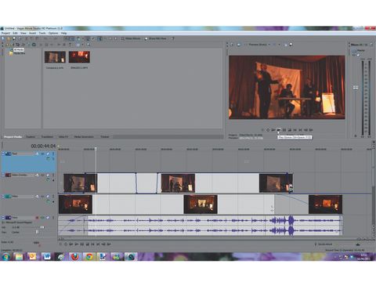Viewport: 376px width, 282px height.
Task: Click the Video track's track FX icon
Action: point(42,197)
